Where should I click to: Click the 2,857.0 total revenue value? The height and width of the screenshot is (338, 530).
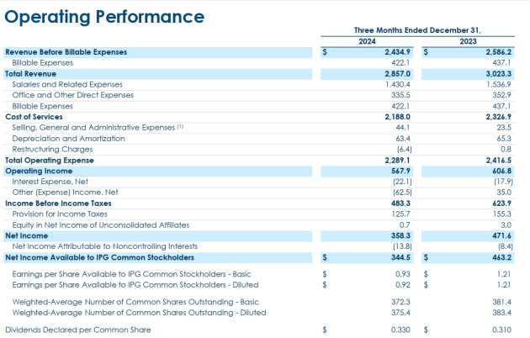point(397,74)
